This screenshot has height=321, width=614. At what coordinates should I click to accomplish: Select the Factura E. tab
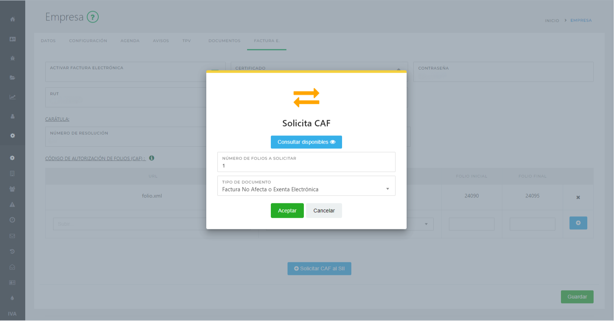click(x=267, y=41)
